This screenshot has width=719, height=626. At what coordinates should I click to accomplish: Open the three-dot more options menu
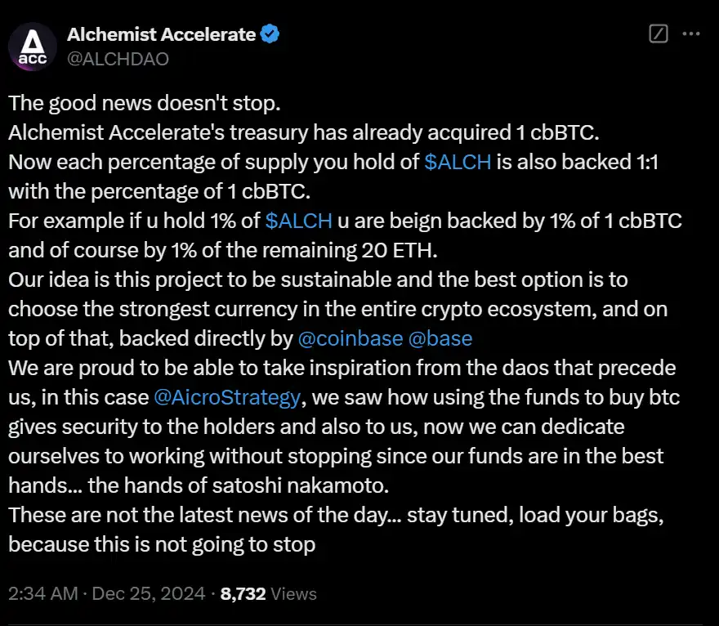tap(691, 34)
